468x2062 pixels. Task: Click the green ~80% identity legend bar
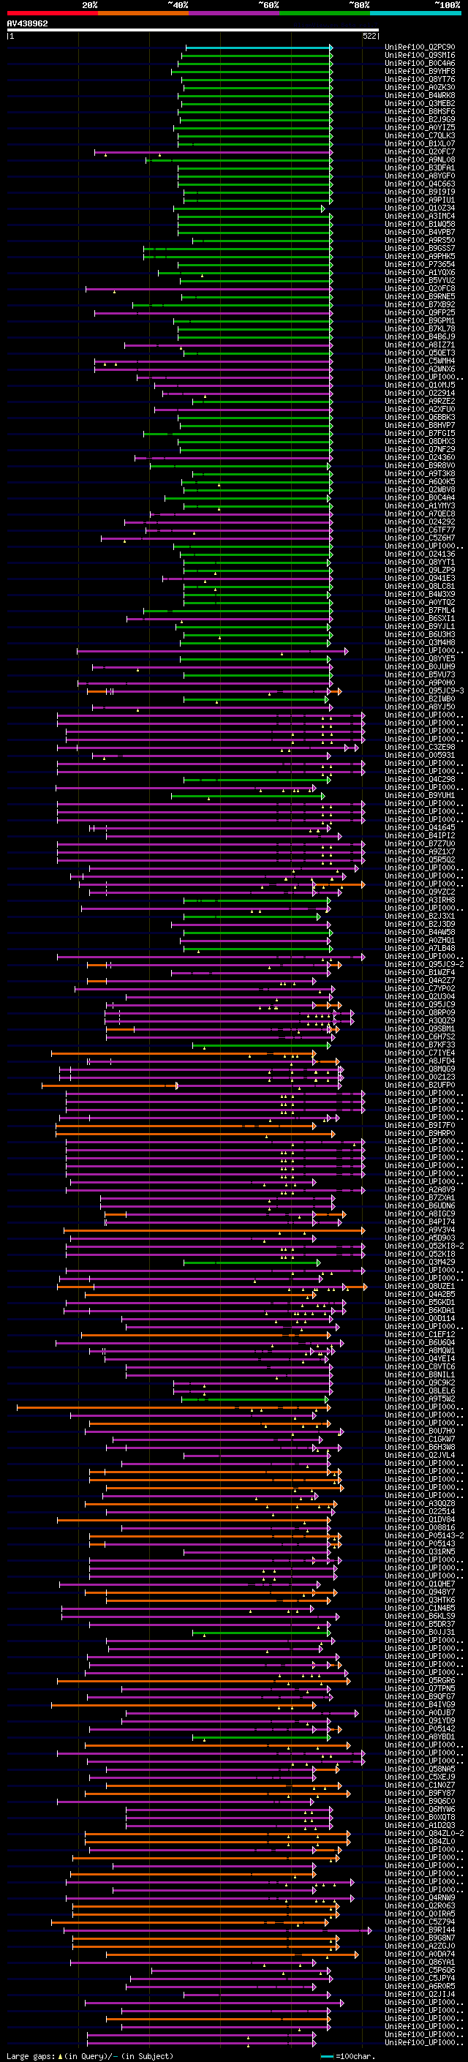pos(325,13)
